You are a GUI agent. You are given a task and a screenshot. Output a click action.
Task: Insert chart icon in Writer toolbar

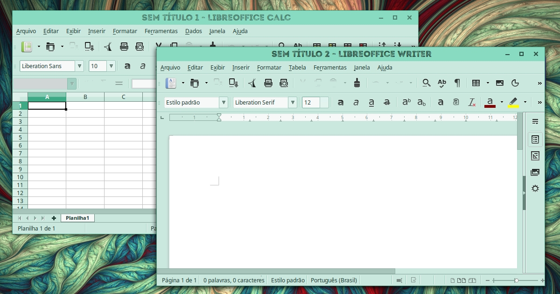(515, 83)
